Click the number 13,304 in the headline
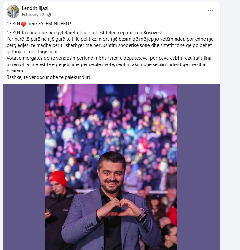Screen dimensions: 240x250 pos(13,24)
